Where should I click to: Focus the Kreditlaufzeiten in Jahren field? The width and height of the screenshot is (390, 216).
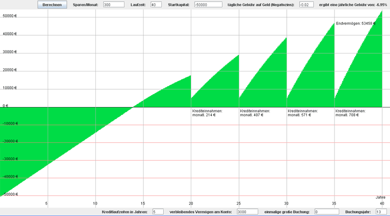click(x=157, y=212)
